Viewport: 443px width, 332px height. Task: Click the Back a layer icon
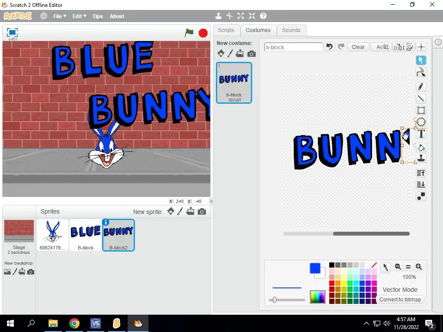coord(421,184)
